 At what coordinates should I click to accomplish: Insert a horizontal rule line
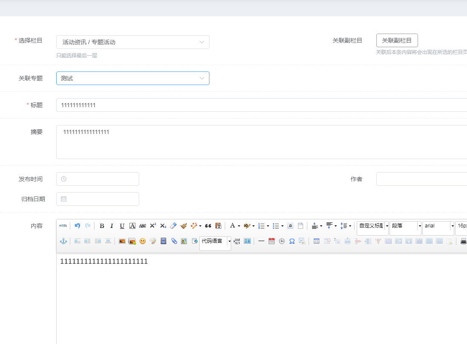261,241
